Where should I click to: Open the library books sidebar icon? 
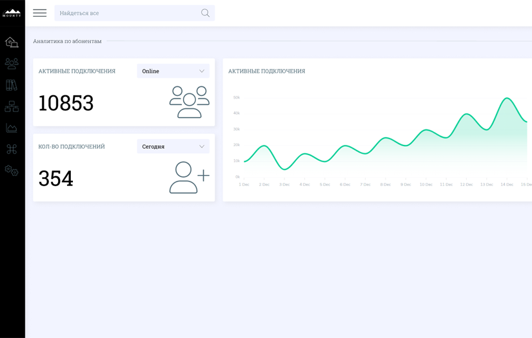tap(12, 85)
